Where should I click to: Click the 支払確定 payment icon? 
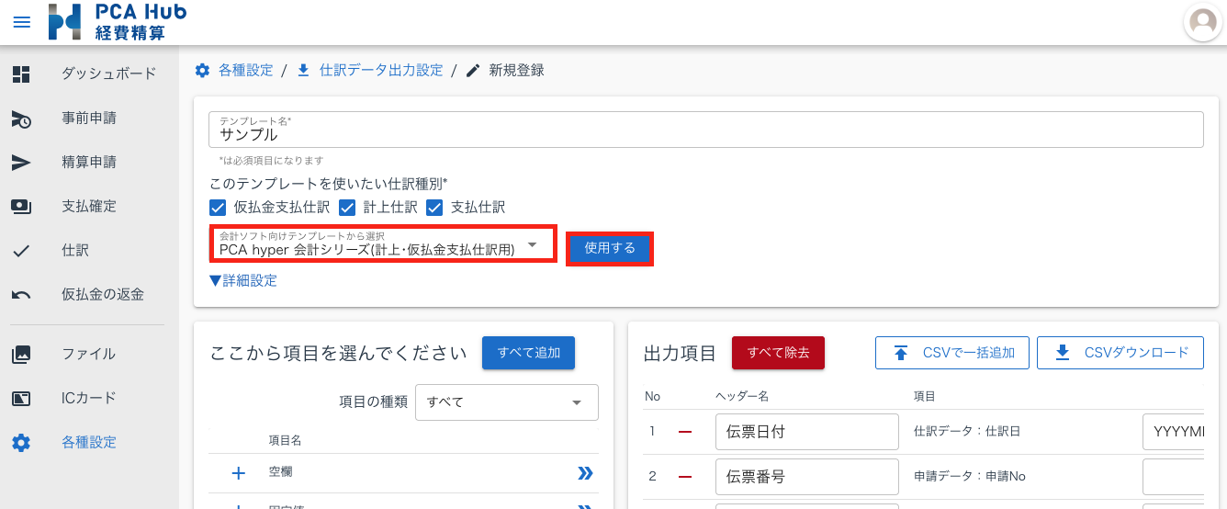21,207
